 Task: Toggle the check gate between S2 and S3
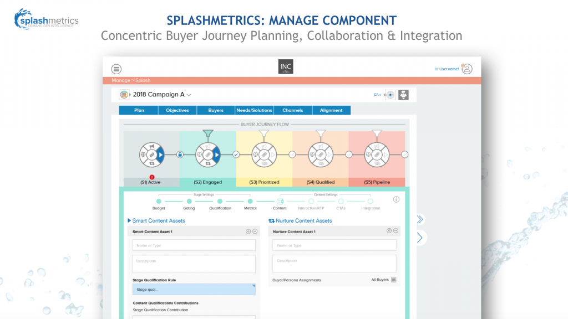[x=236, y=155]
